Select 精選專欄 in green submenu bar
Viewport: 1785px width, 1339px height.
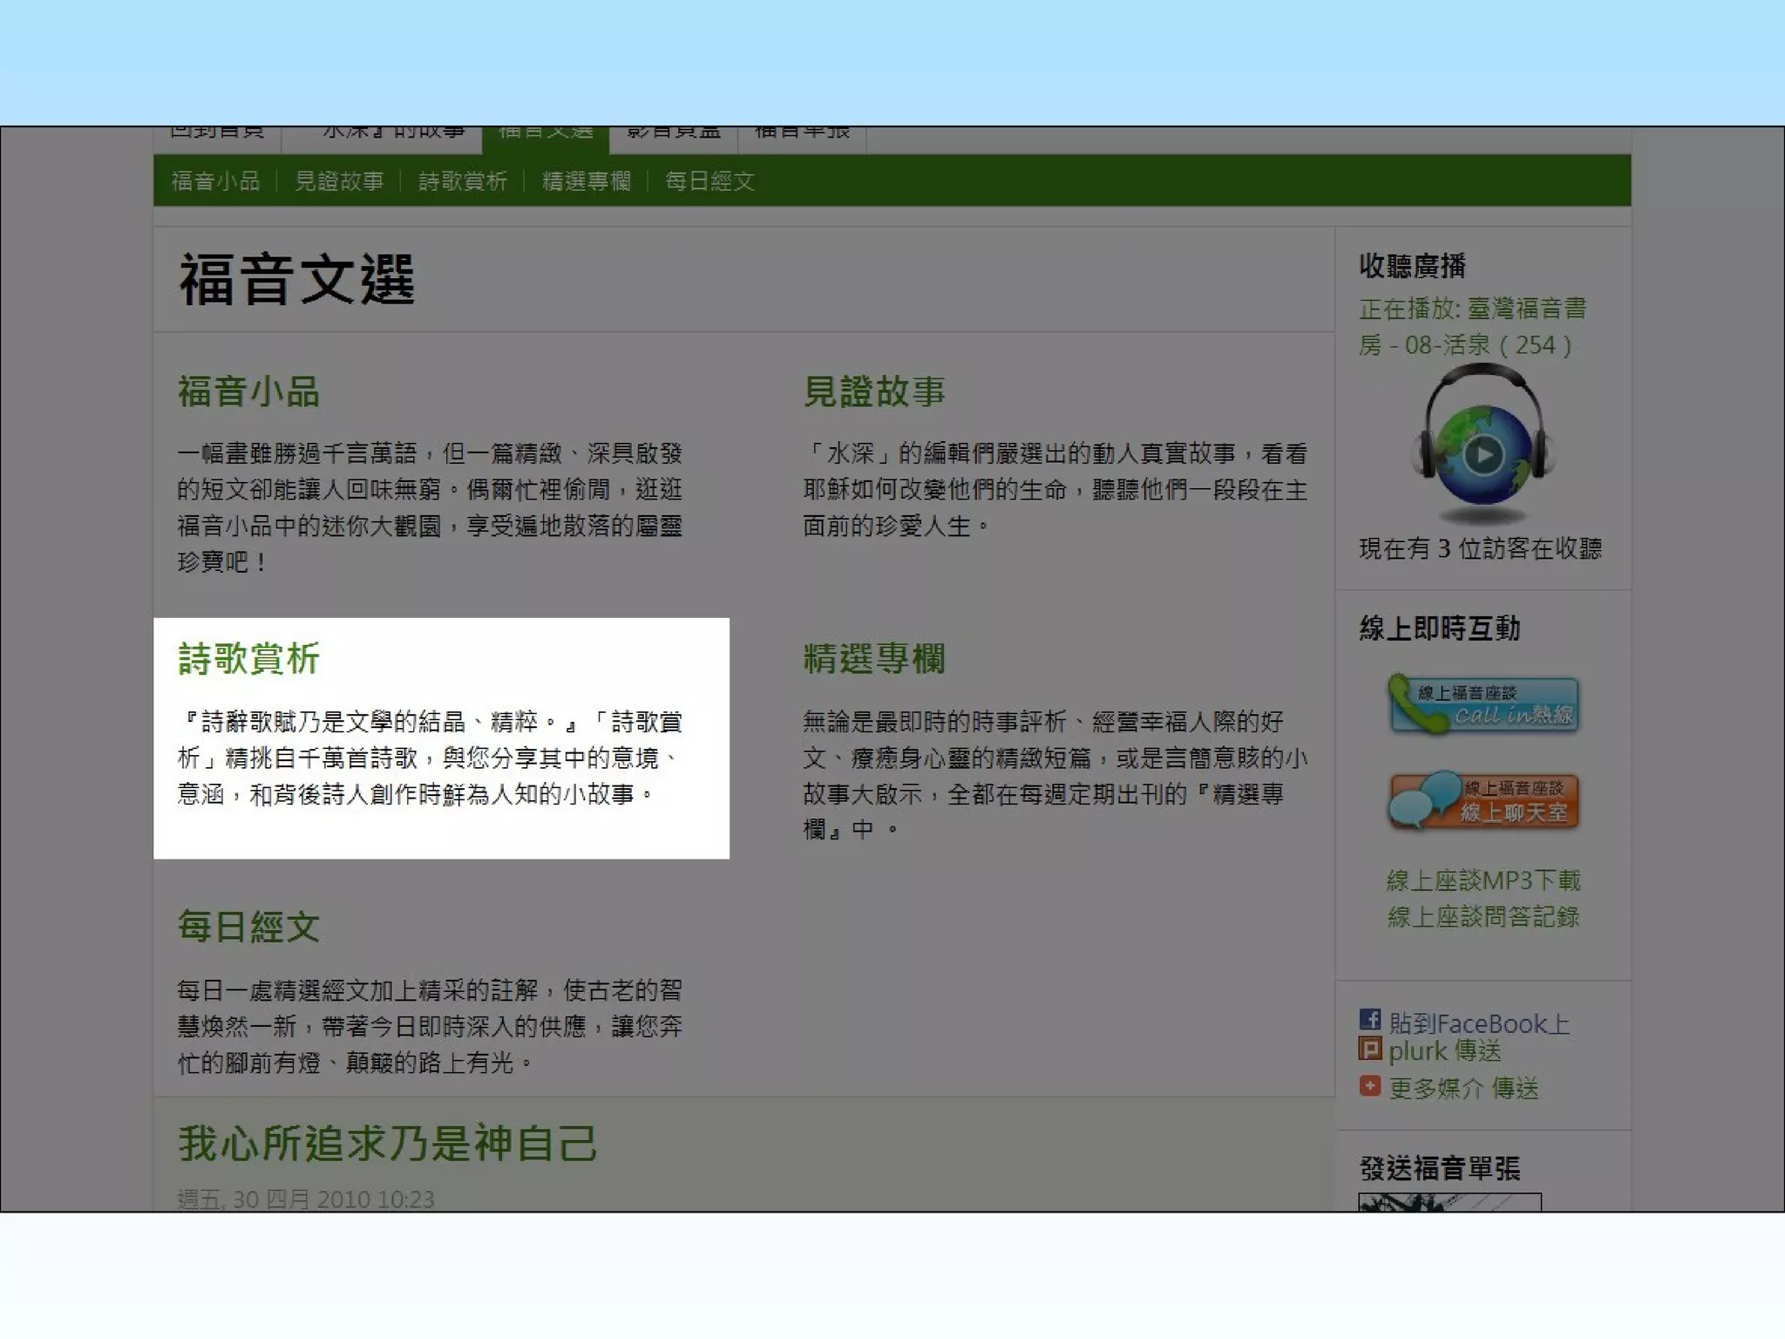587,181
